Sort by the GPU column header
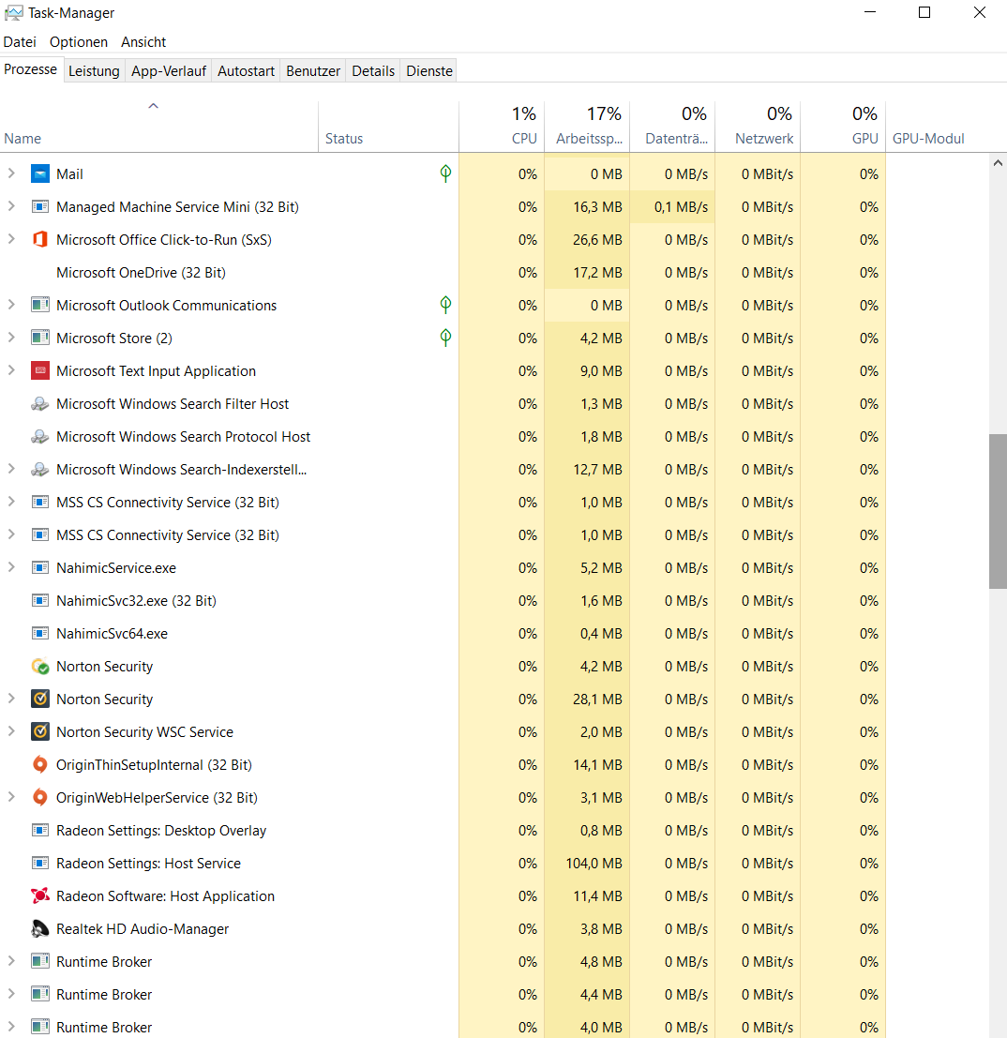Viewport: 1007px width, 1038px height. (844, 128)
